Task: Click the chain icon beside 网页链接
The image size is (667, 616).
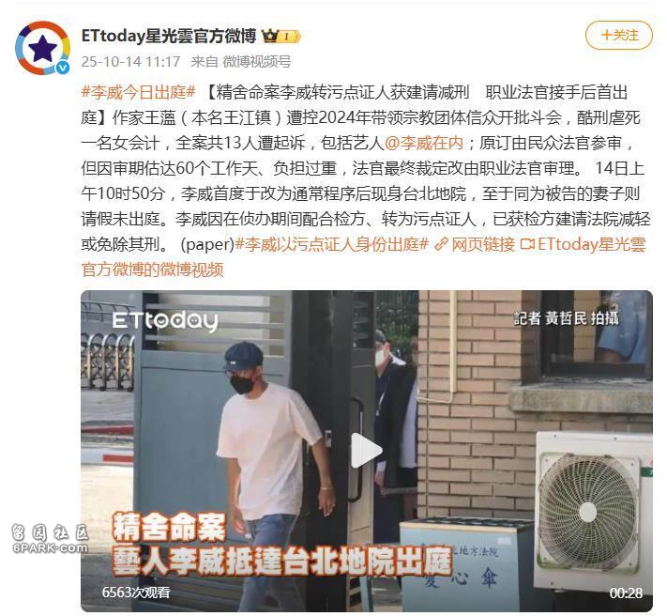Action: [442, 244]
